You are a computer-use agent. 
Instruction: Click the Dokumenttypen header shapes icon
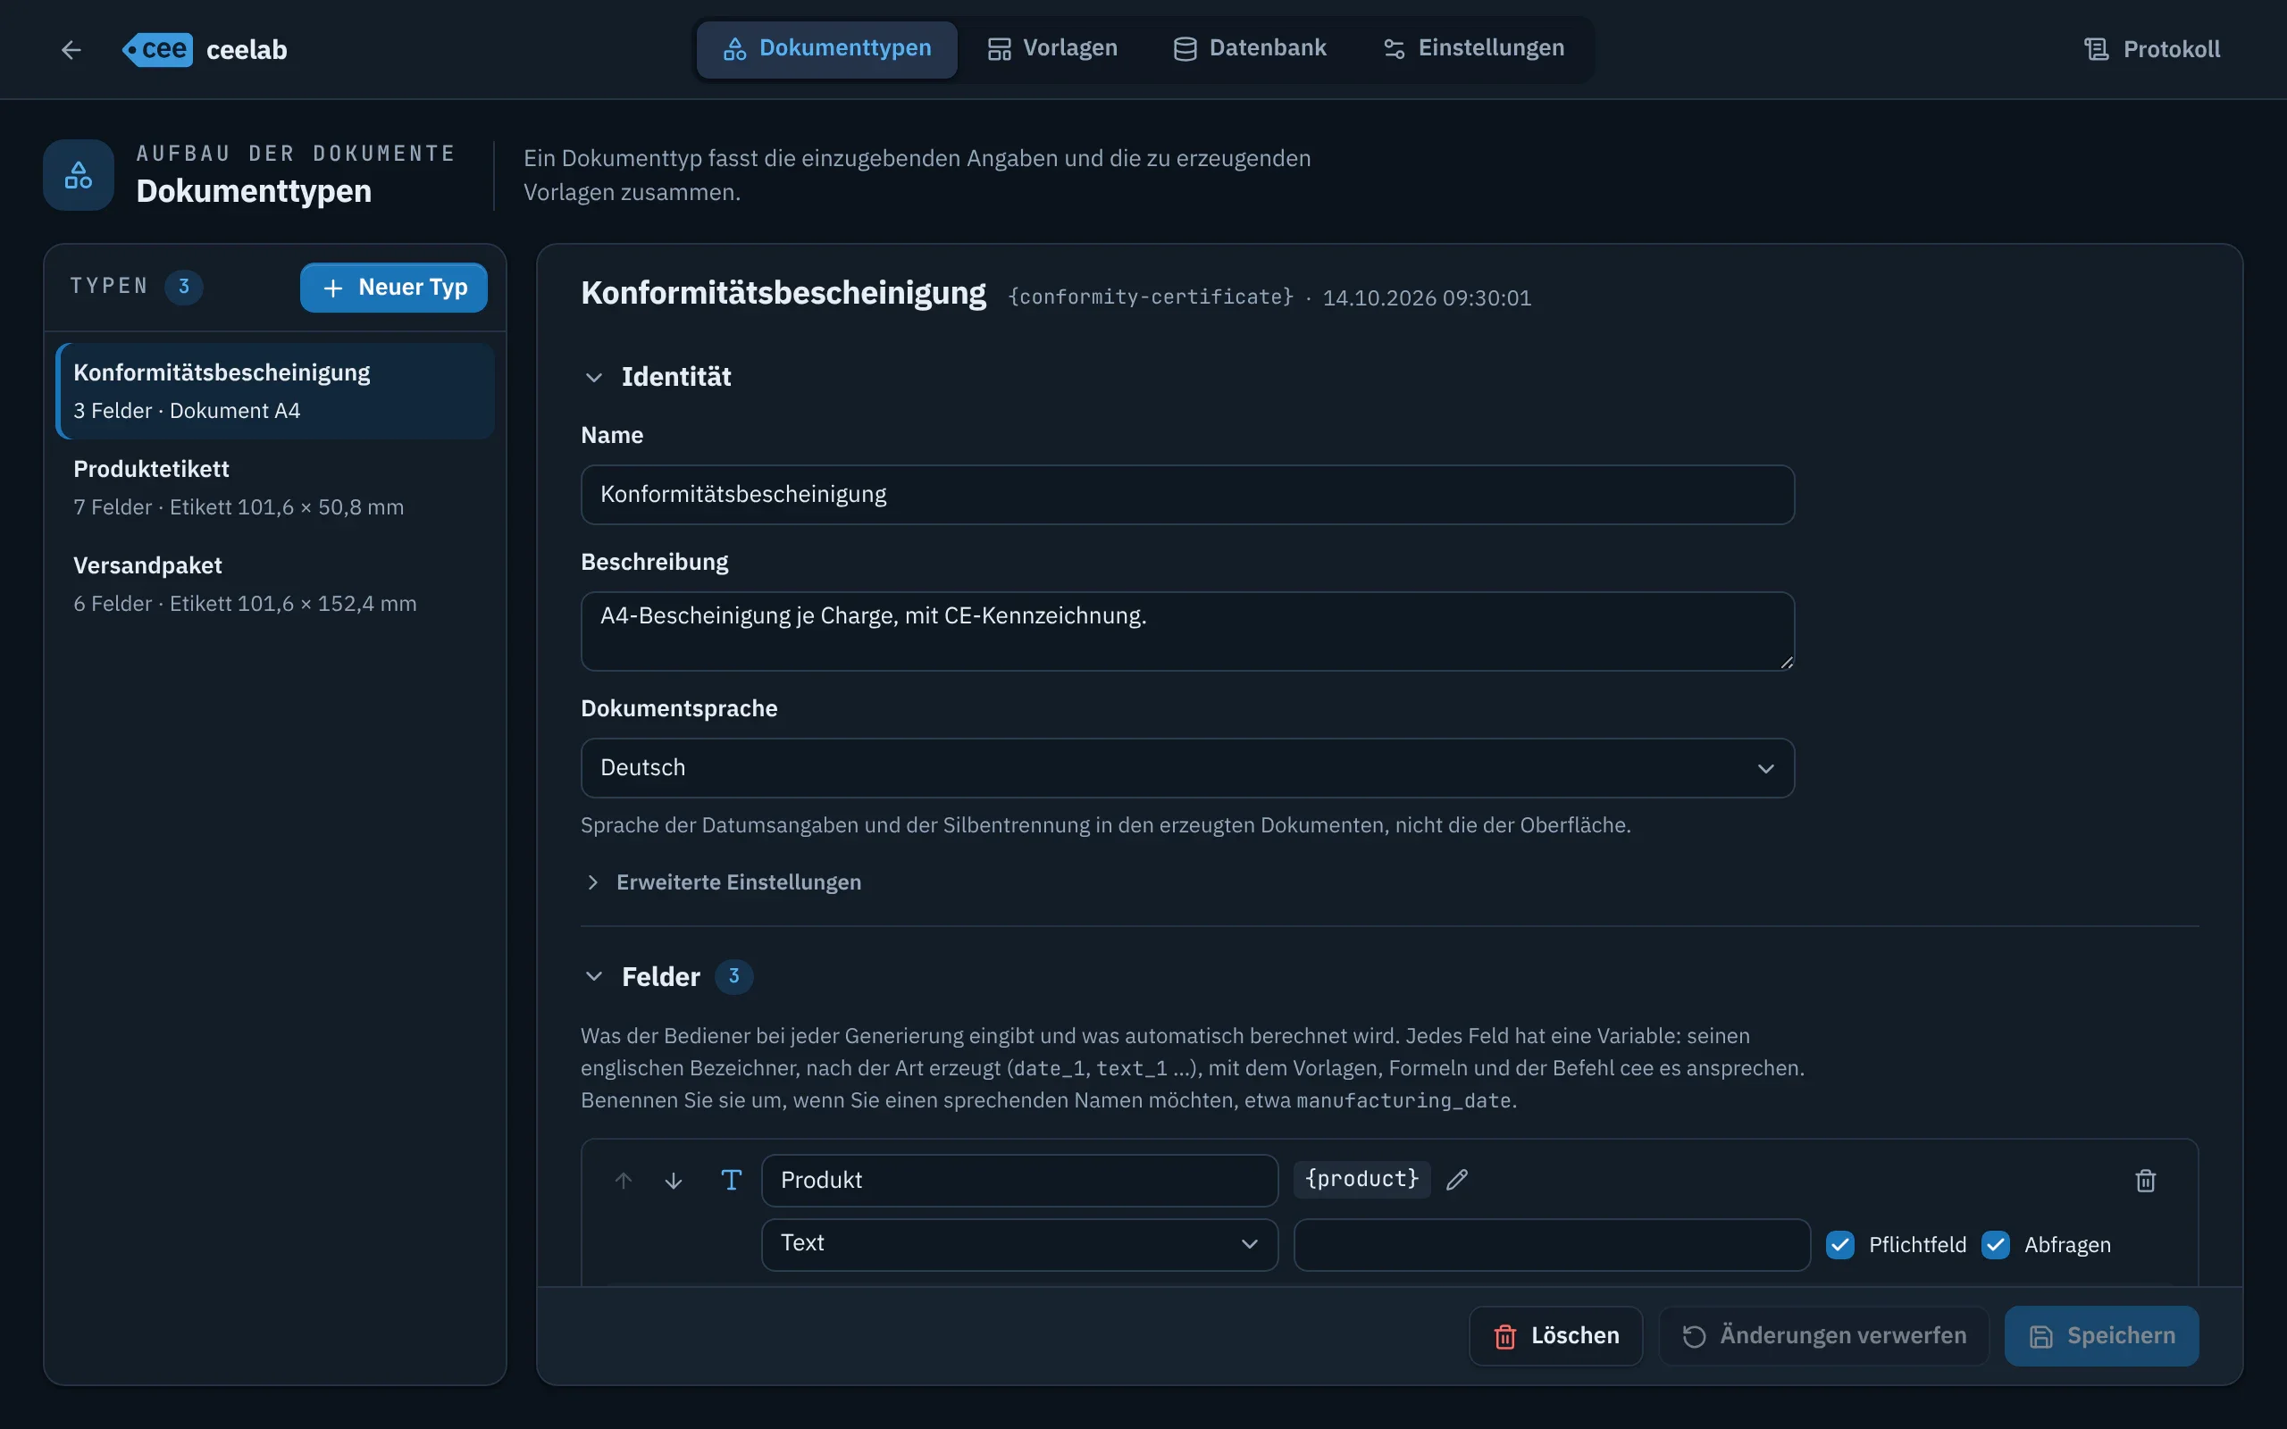pyautogui.click(x=79, y=175)
